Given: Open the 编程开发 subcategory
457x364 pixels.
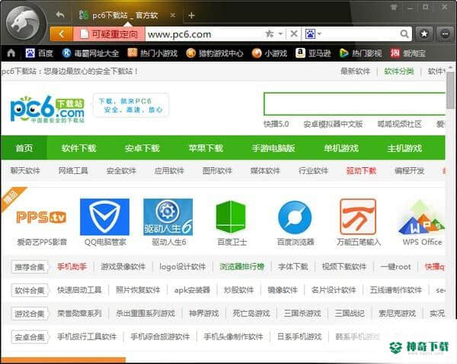Looking at the screenshot, I should click(409, 171).
